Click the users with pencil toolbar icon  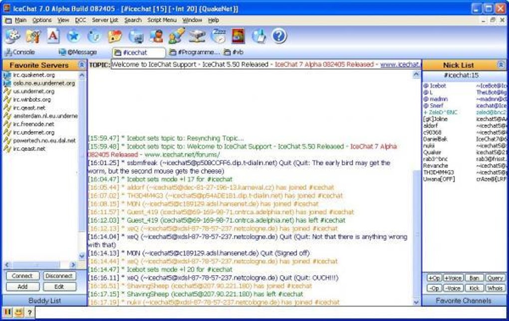point(177,36)
